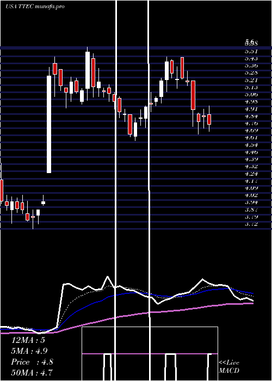Viewport: 272px width, 381px height.
Task: Select the 4.09 price axis label
Action: (251, 188)
